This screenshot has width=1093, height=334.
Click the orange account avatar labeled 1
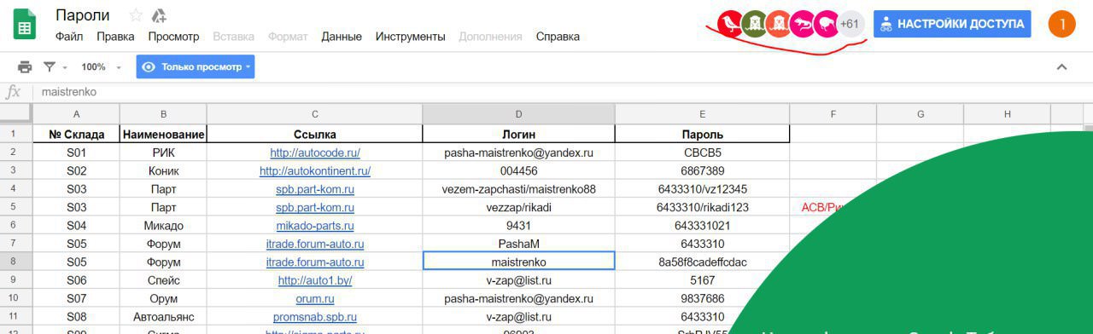pos(1062,24)
